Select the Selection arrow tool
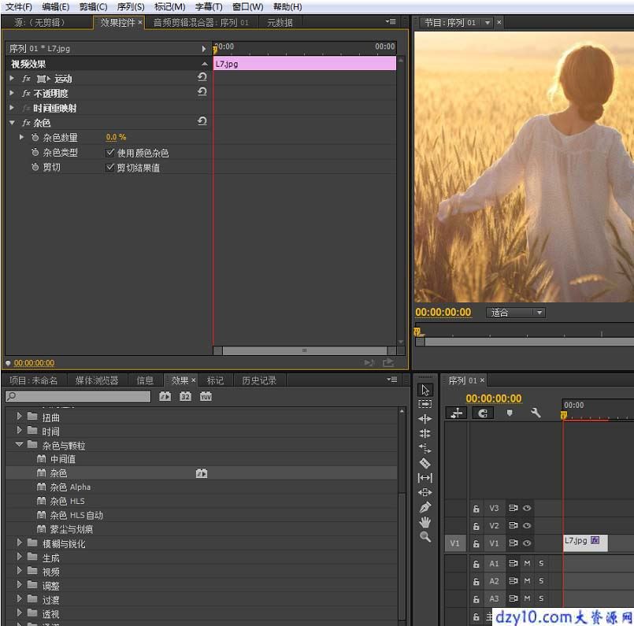Viewport: 634px width, 626px height. coord(425,390)
